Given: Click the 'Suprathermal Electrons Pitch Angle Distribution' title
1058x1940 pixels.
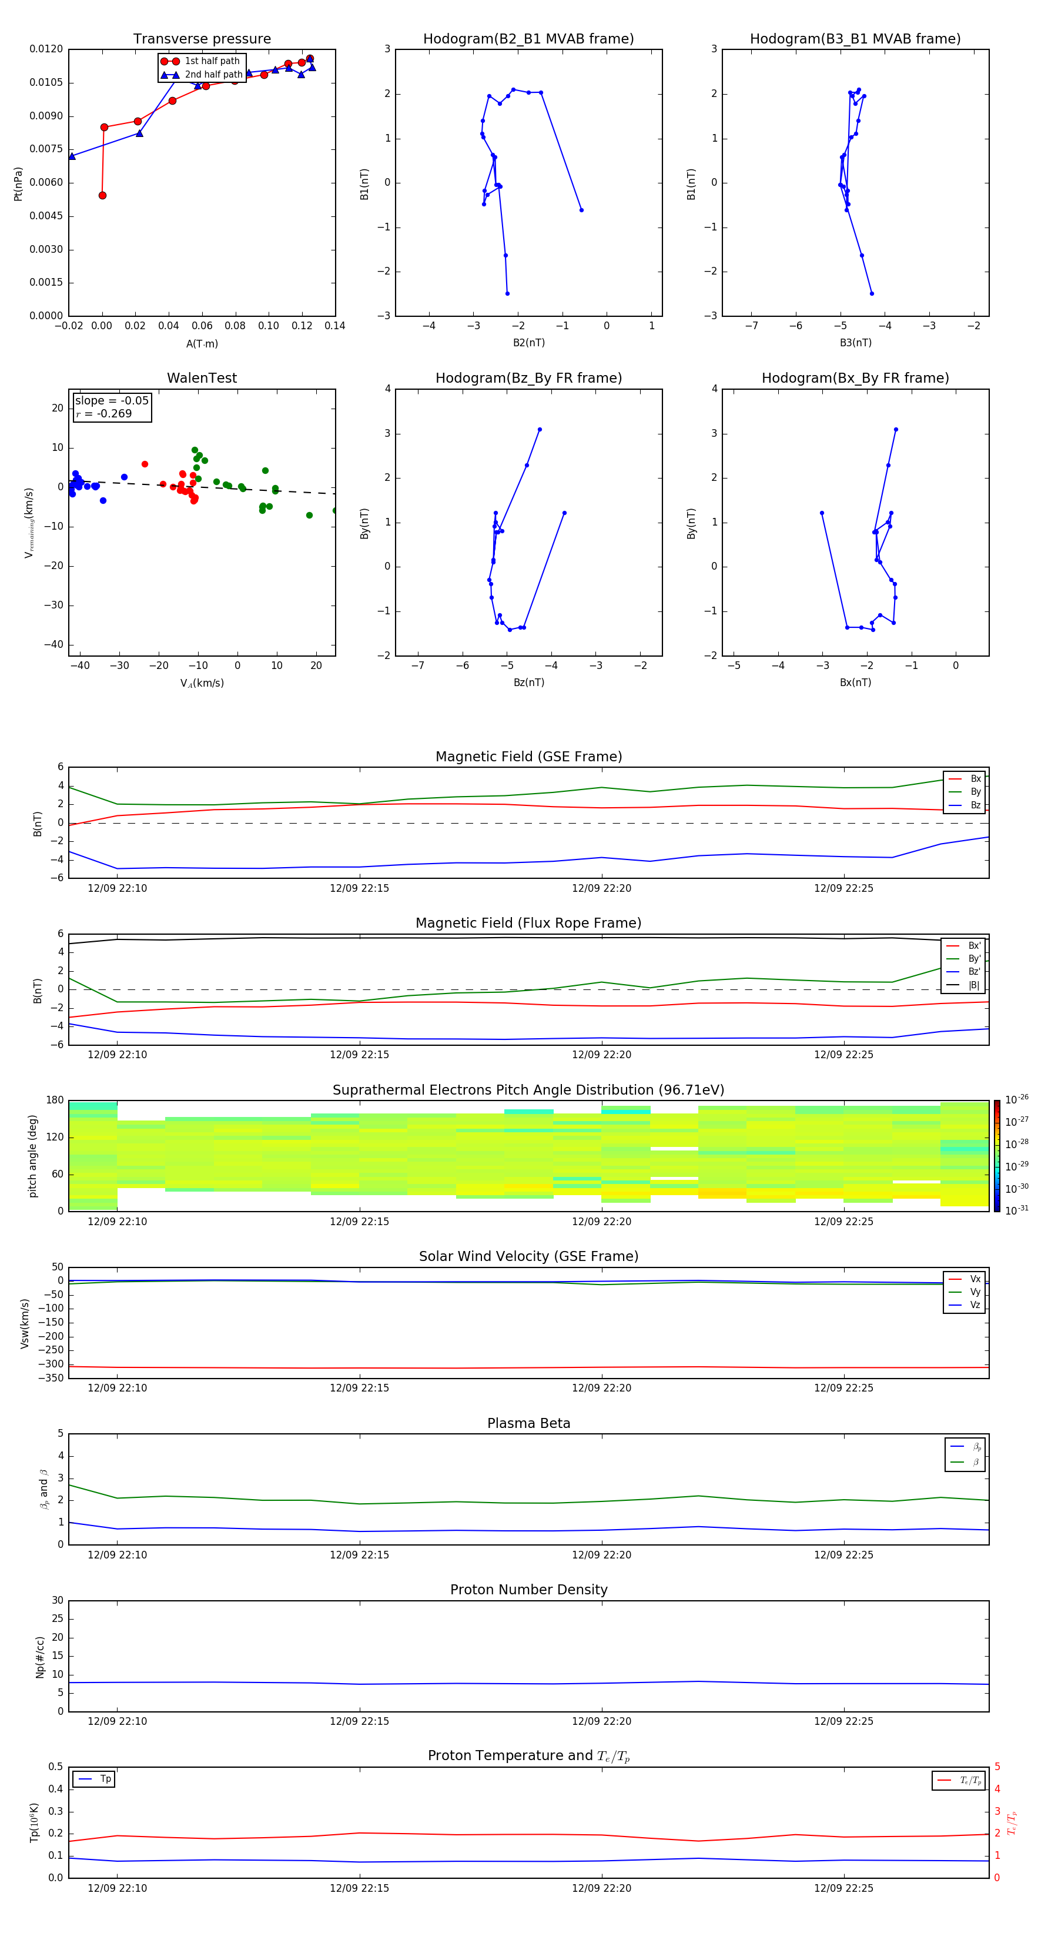Looking at the screenshot, I should point(528,1091).
